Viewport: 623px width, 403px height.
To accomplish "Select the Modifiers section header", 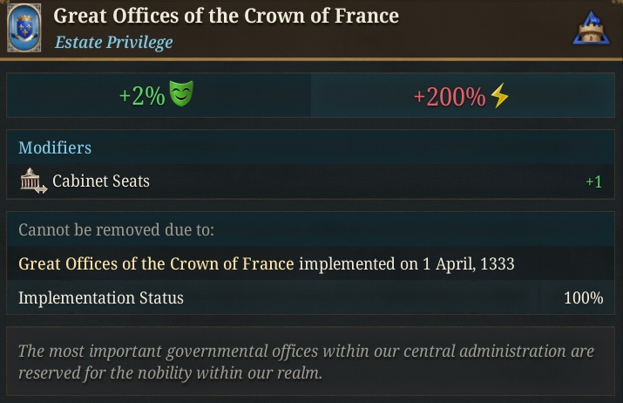I will (x=55, y=147).
